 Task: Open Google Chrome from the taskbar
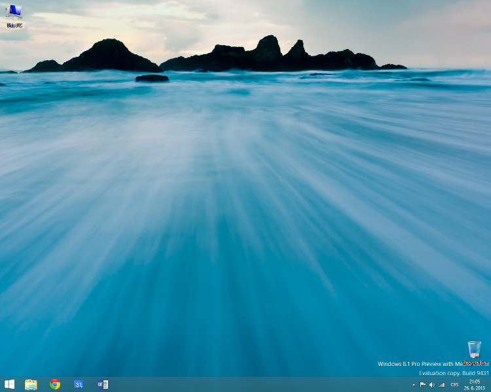tap(55, 384)
